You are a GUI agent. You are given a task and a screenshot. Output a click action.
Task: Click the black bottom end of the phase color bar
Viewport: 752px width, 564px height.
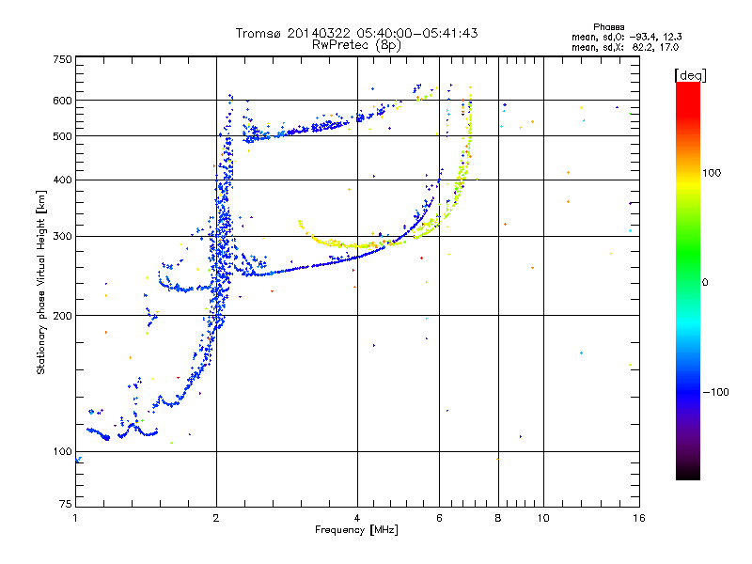tap(688, 475)
